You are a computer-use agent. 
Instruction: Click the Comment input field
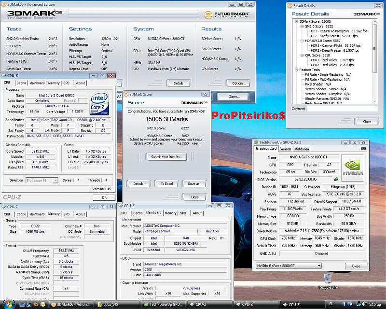[x=342, y=109]
